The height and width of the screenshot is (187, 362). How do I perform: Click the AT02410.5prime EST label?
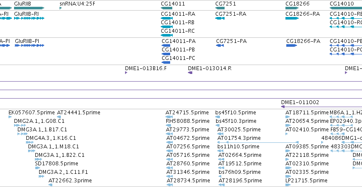tap(307, 130)
